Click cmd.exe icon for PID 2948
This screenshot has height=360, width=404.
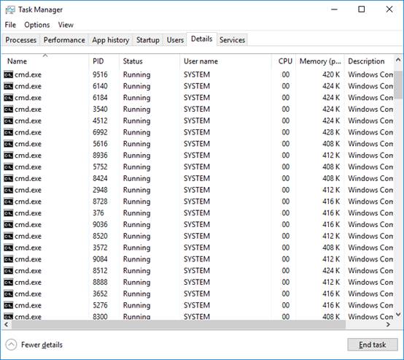[8, 190]
